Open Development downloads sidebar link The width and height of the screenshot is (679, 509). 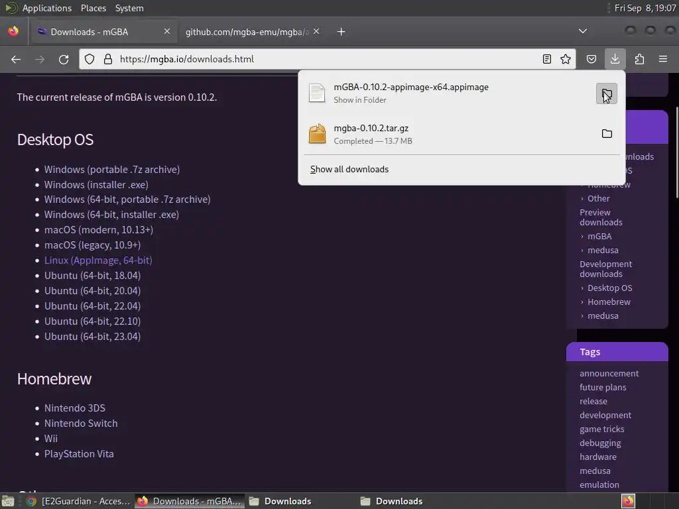pyautogui.click(x=606, y=269)
